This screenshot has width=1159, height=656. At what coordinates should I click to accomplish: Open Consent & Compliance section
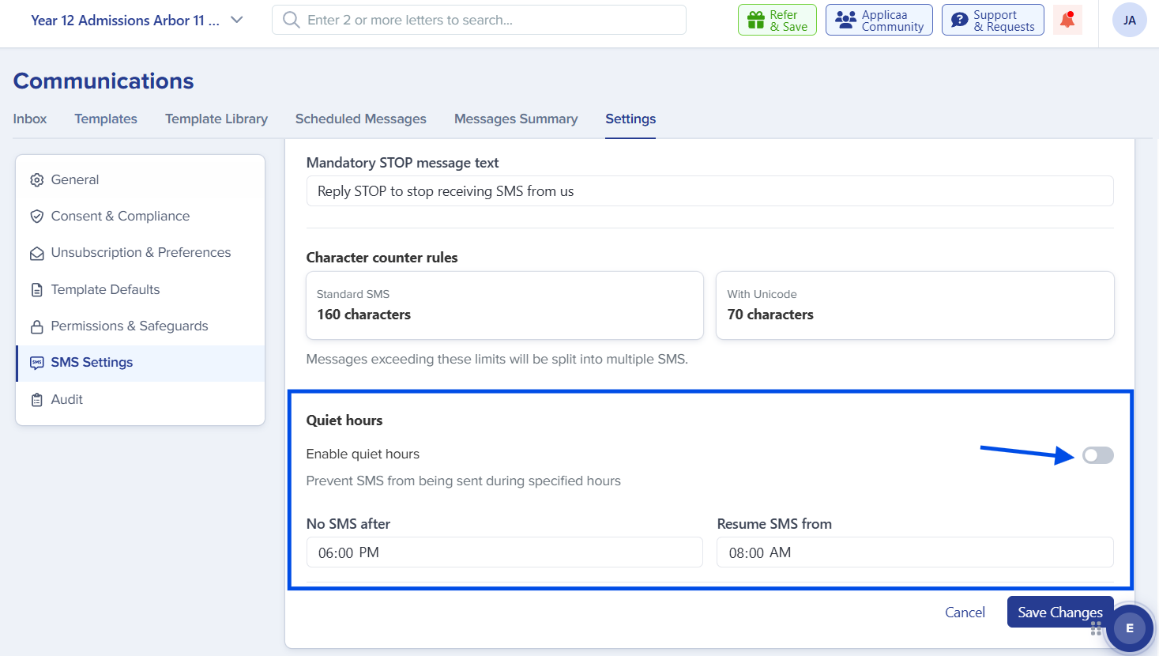[141, 217]
